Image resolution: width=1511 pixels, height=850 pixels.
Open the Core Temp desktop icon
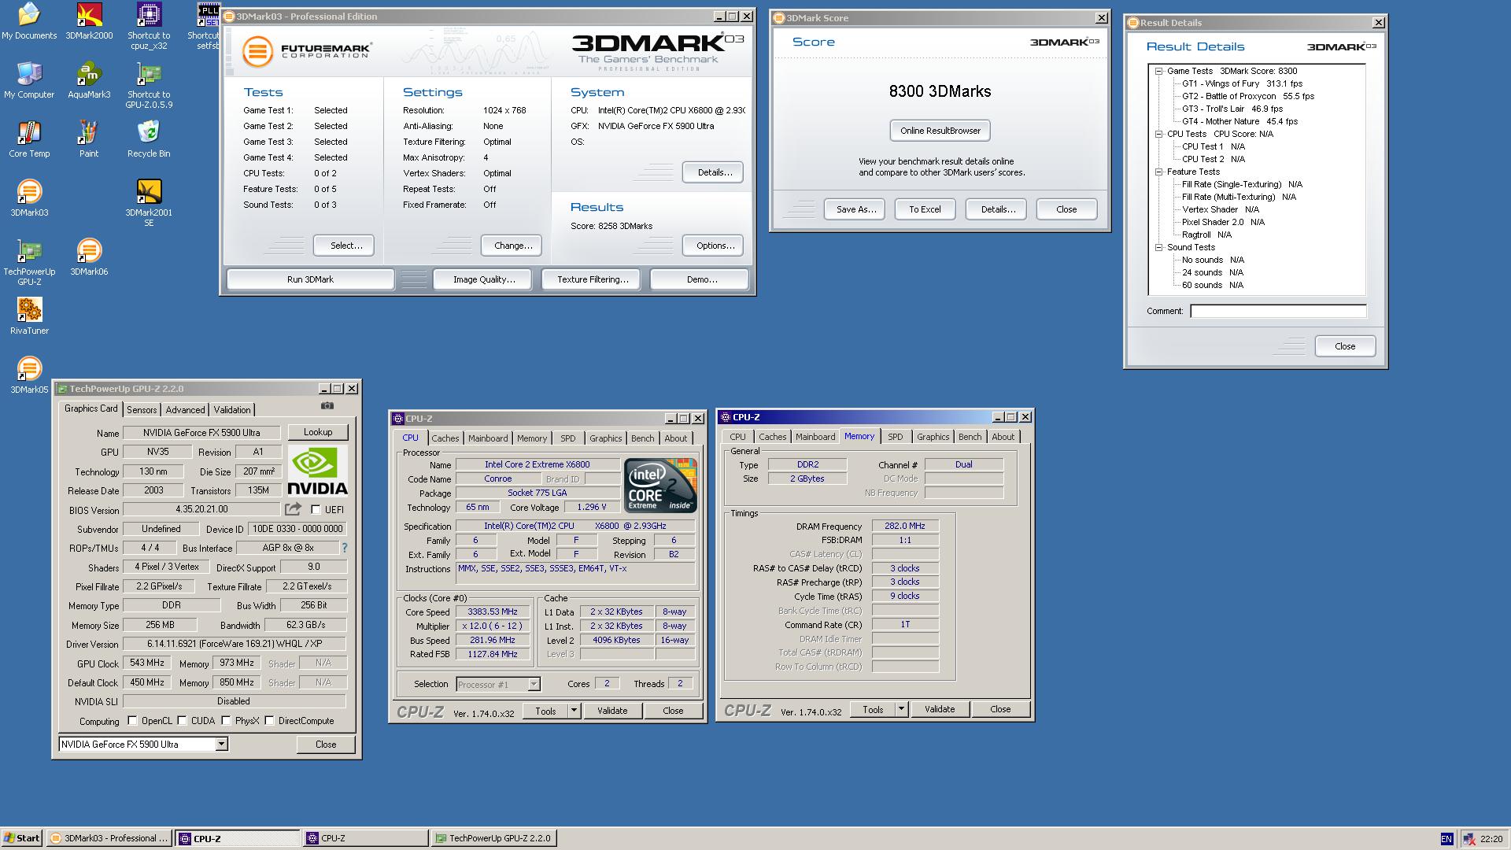coord(29,140)
